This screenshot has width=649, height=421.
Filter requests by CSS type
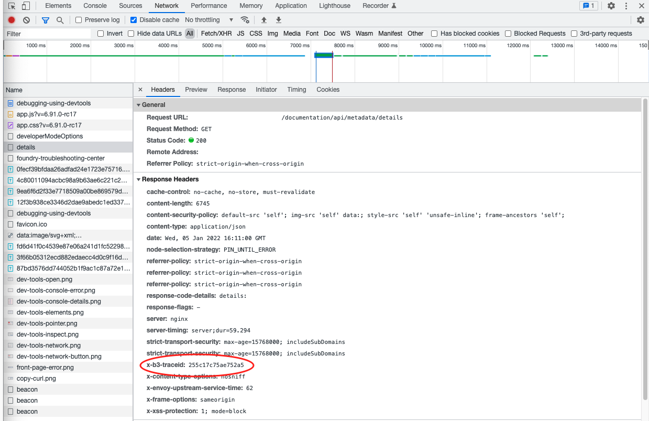pos(256,34)
